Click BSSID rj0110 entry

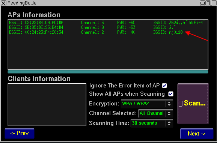coord(168,32)
